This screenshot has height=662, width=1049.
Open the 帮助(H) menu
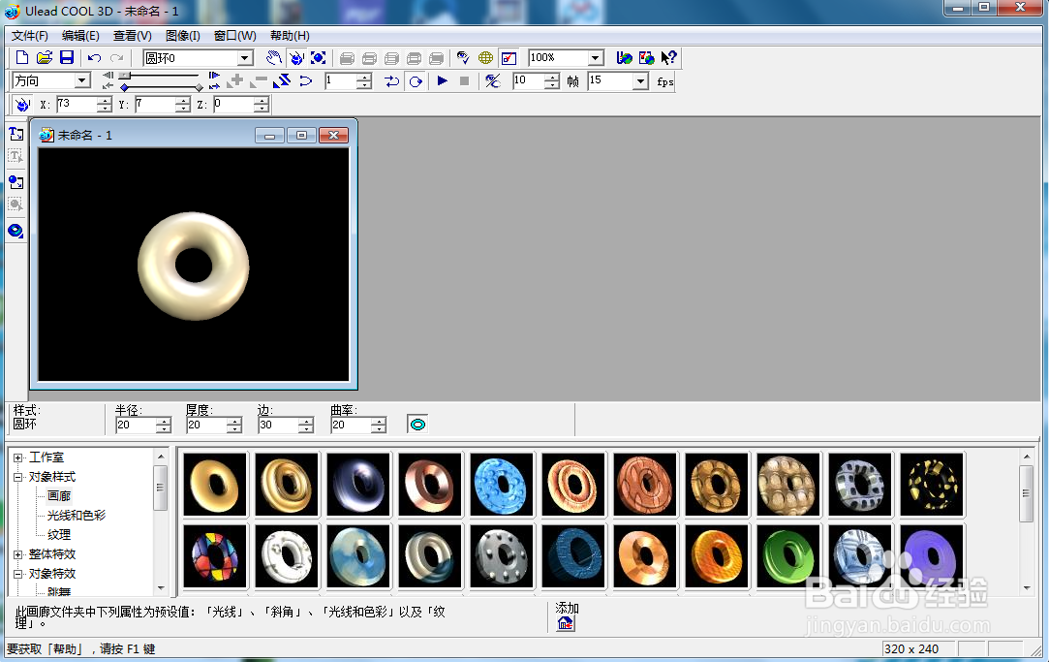(290, 36)
